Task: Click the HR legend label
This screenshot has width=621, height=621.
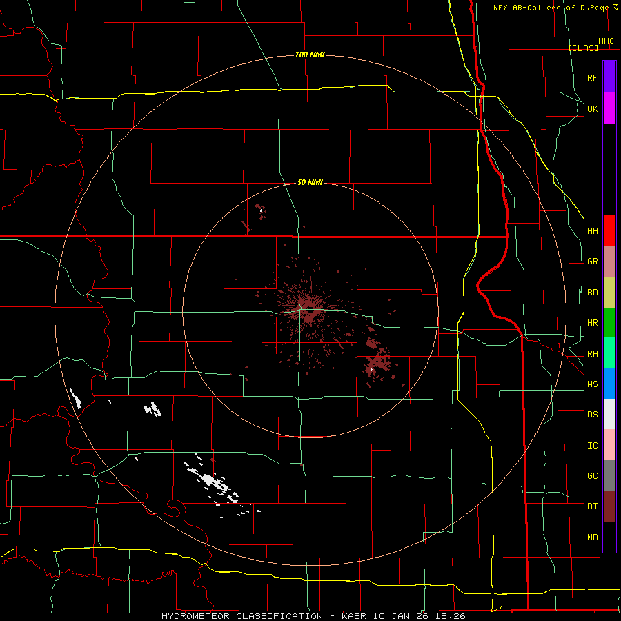Action: click(593, 323)
